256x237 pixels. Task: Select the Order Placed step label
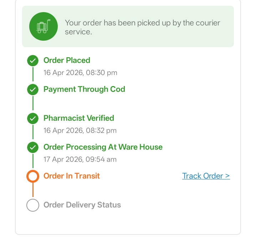tap(67, 60)
